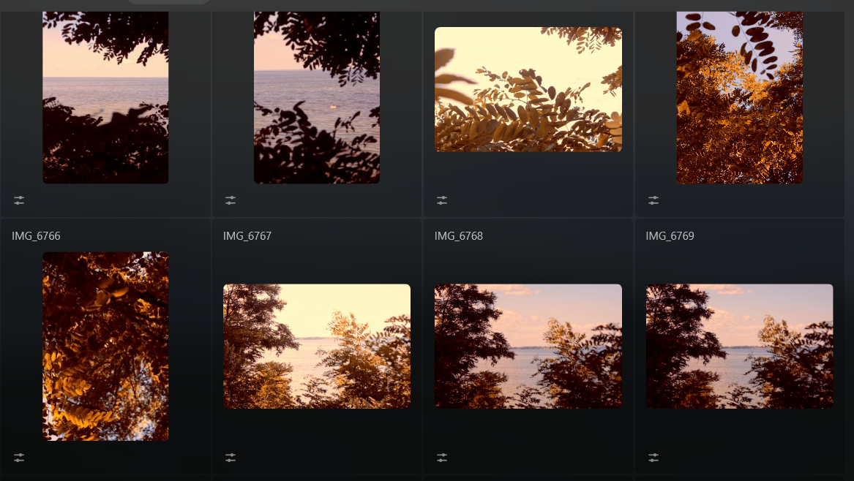Choose sea thumbnail showing a small boat
The width and height of the screenshot is (854, 481).
(x=317, y=97)
